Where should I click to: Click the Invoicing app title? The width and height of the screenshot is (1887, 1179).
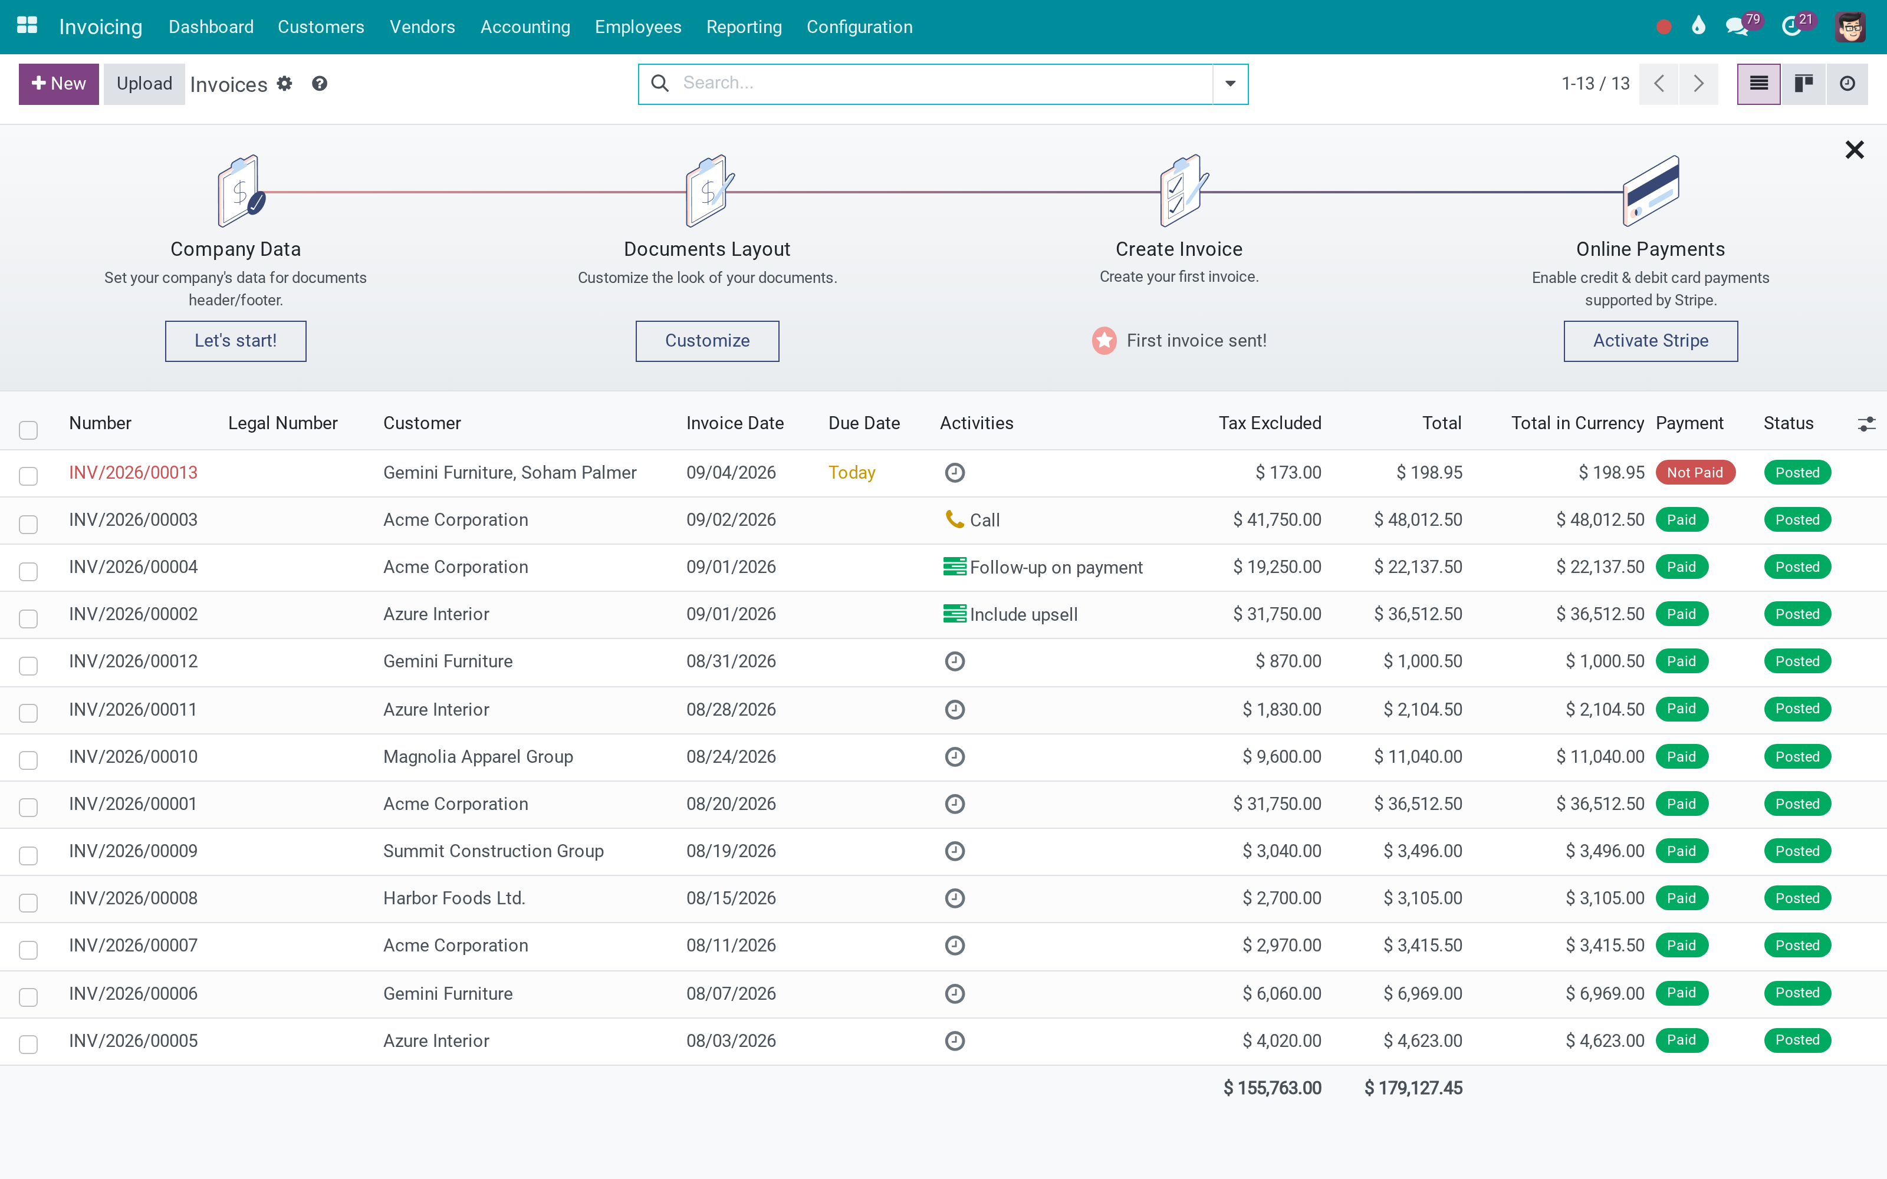click(x=101, y=27)
